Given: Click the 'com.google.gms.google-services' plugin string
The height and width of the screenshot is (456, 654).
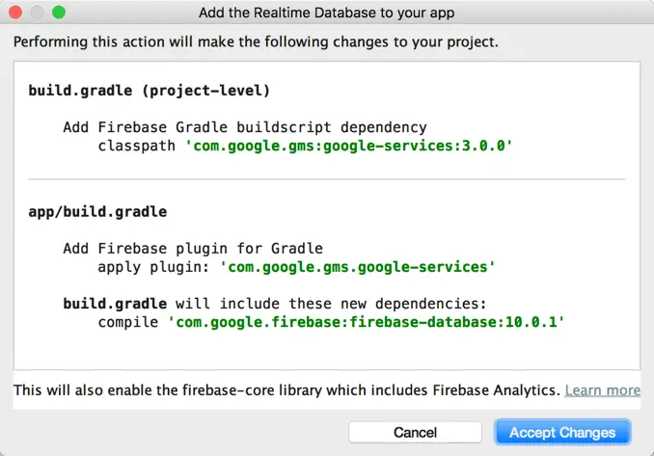Looking at the screenshot, I should click(357, 266).
